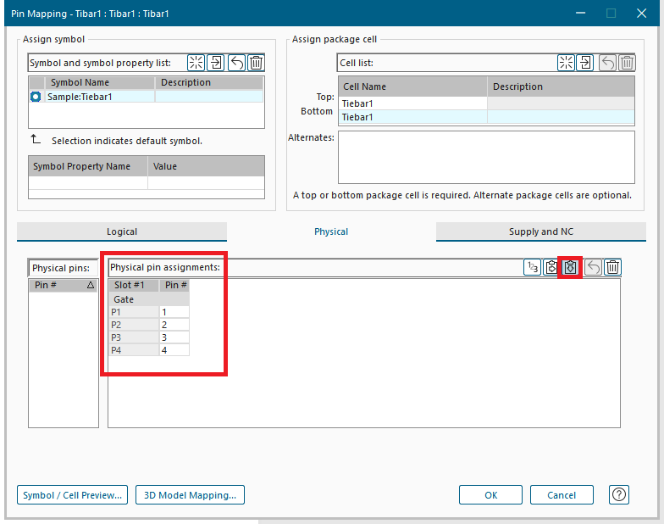Select the Sample:Tiebar1 symbol name cell

(100, 97)
